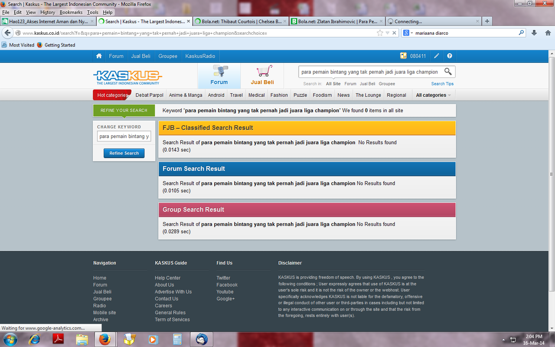Open the Tools menu
555x347 pixels.
(x=93, y=12)
